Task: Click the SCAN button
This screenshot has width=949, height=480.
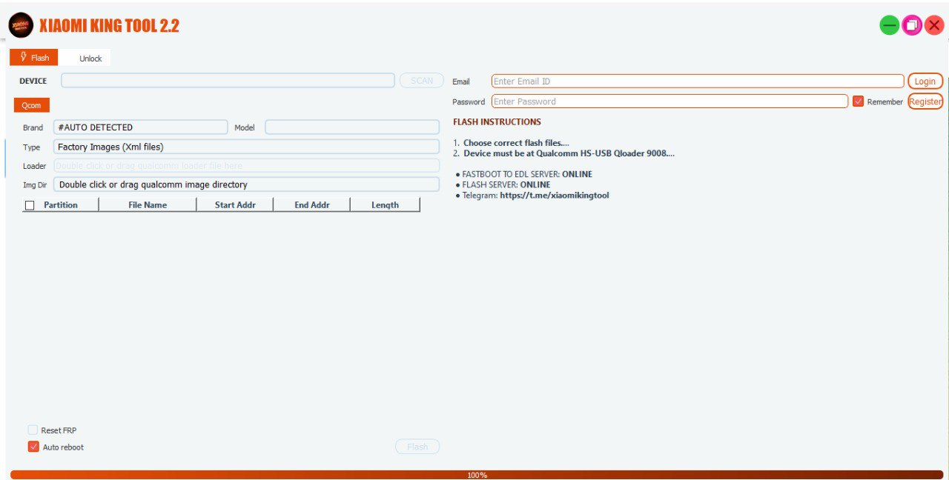Action: coord(422,81)
